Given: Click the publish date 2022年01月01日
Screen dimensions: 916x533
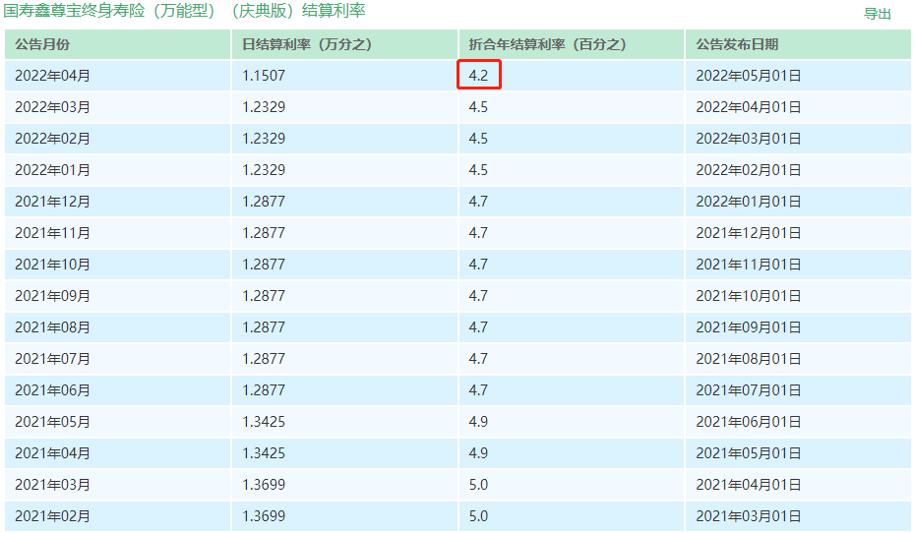Looking at the screenshot, I should click(749, 202).
